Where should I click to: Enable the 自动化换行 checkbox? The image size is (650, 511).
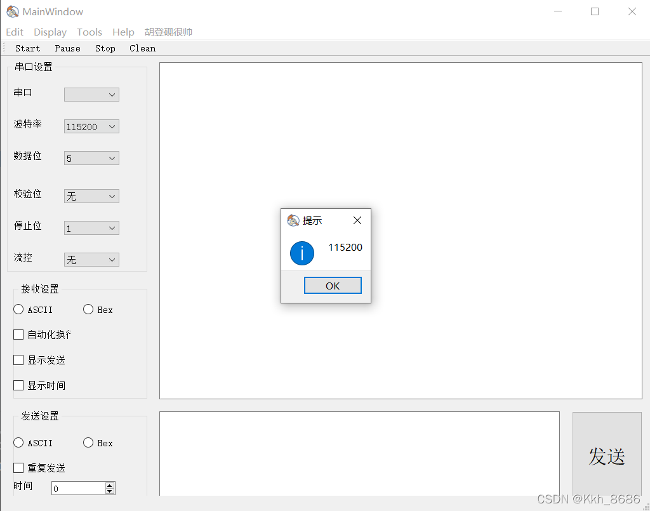pyautogui.click(x=43, y=335)
